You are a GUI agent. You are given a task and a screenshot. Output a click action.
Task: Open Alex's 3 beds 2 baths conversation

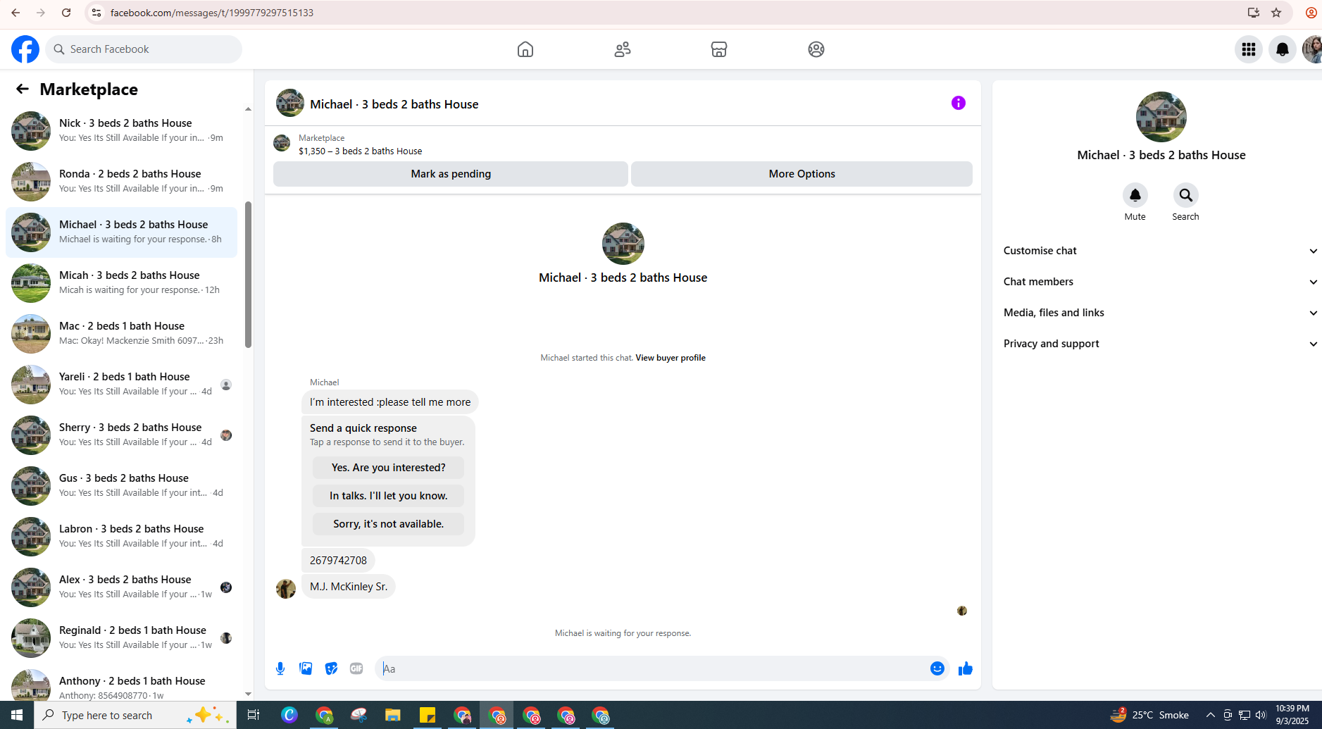[x=121, y=587]
